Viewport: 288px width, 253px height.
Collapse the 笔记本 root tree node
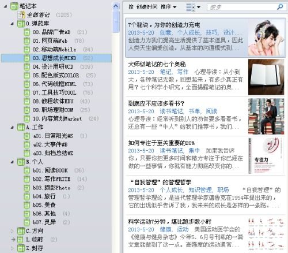(x=6, y=6)
